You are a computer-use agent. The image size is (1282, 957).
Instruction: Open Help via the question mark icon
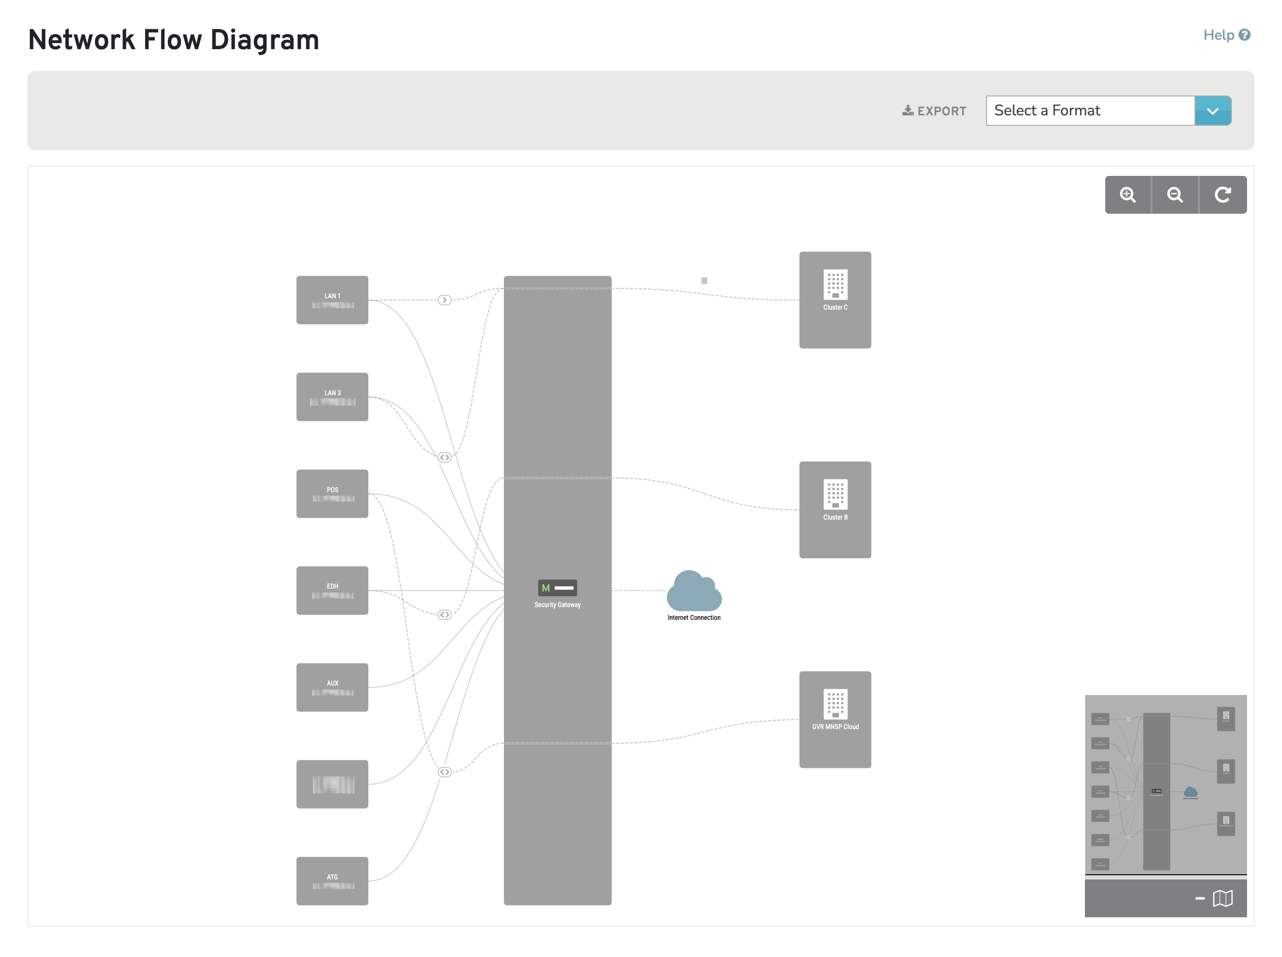click(1246, 35)
